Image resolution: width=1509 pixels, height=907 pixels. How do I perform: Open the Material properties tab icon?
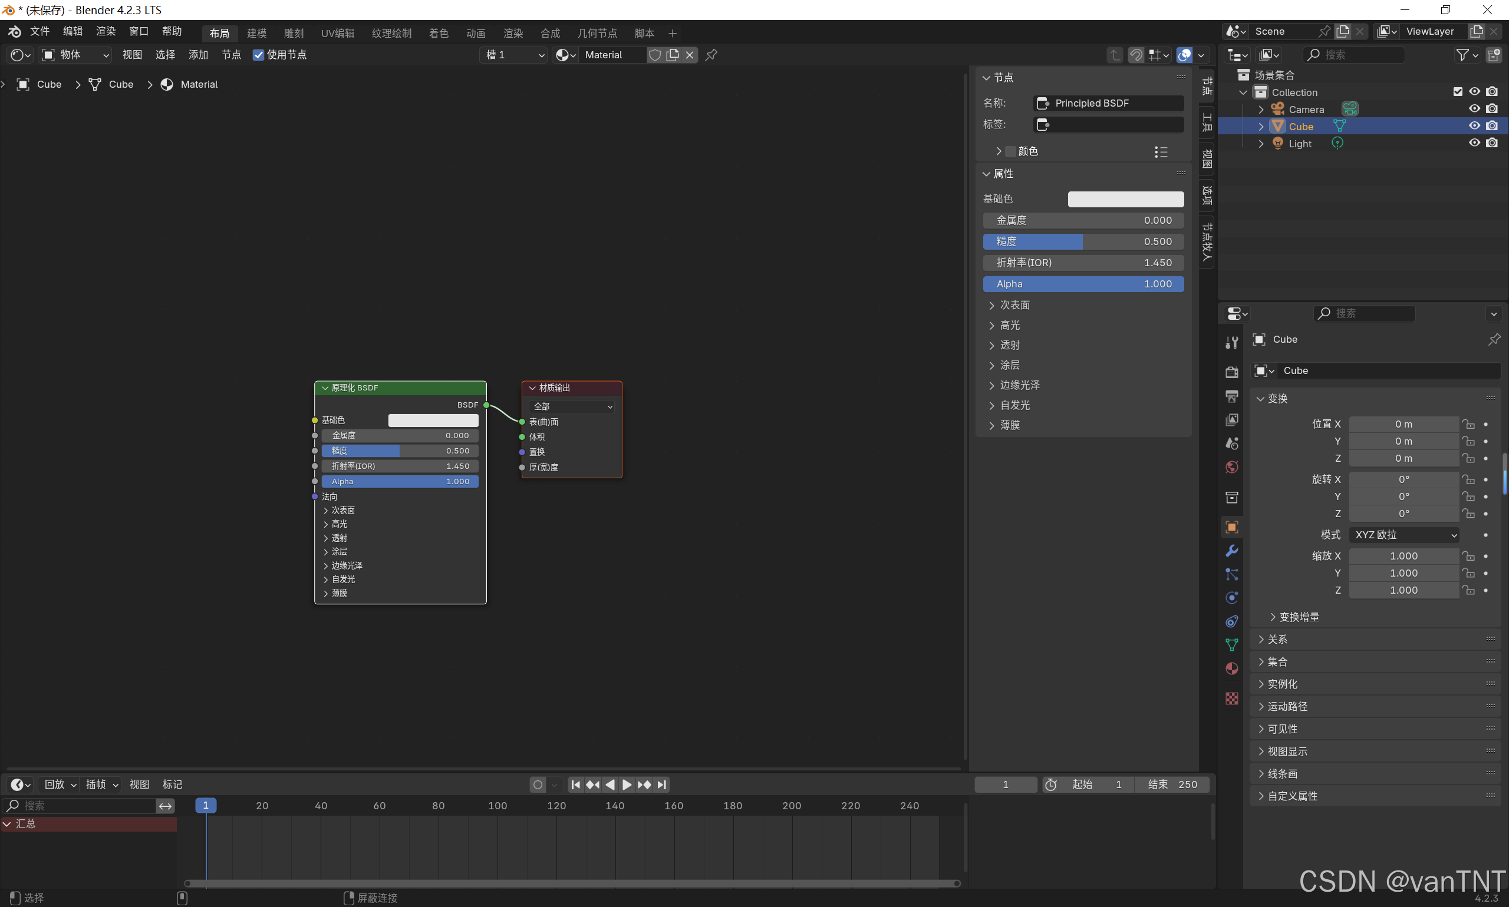tap(1232, 668)
